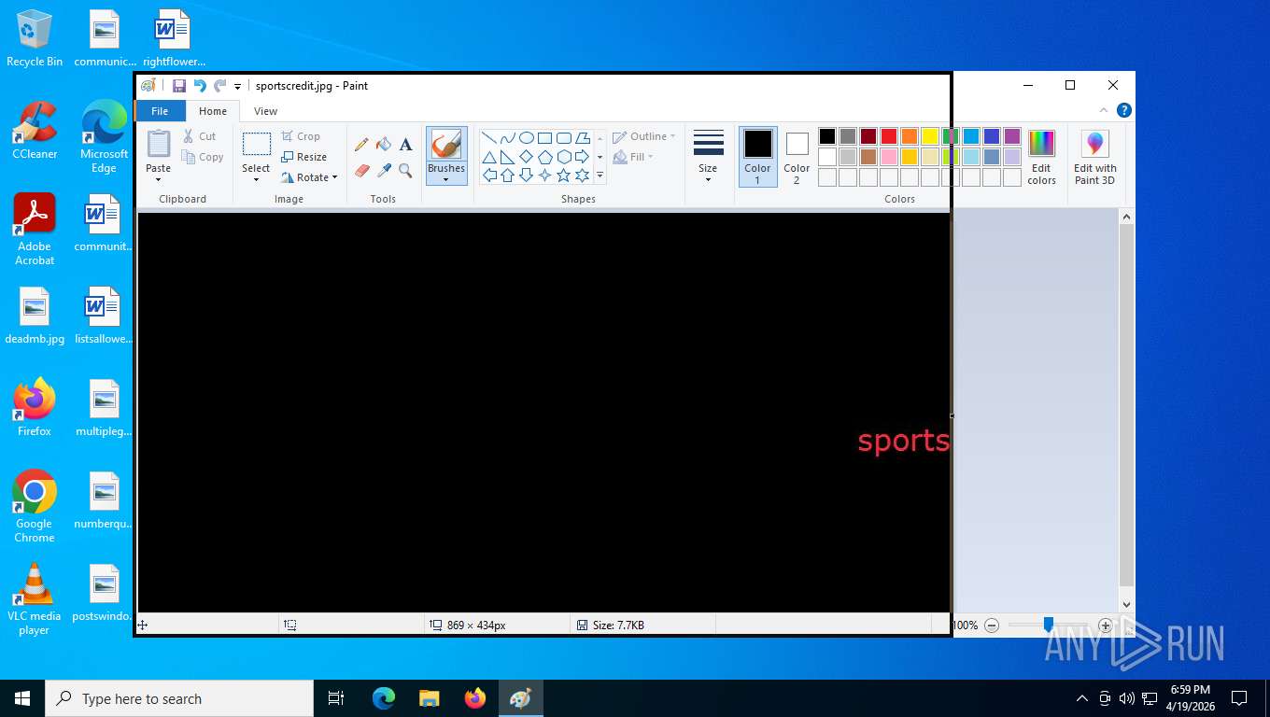
Task: Expand the Shapes gallery more arrow
Action: click(x=600, y=176)
